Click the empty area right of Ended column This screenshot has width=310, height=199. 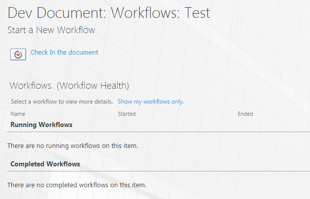(281, 114)
